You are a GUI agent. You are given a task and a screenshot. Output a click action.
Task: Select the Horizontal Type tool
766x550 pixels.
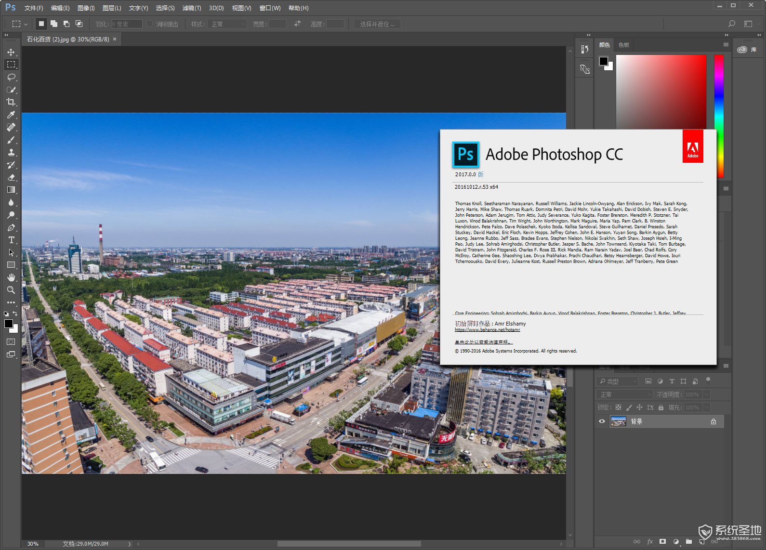[x=11, y=240]
